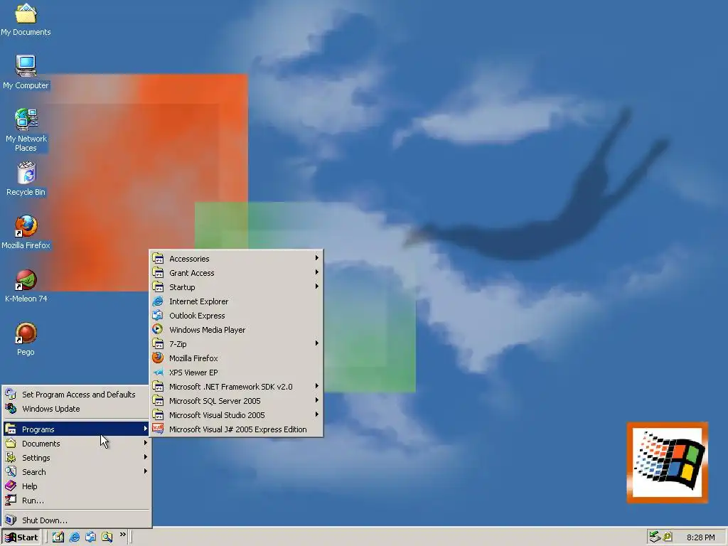The height and width of the screenshot is (546, 728).
Task: Click the Visual Studio 2005 submenu arrow
Action: click(316, 414)
